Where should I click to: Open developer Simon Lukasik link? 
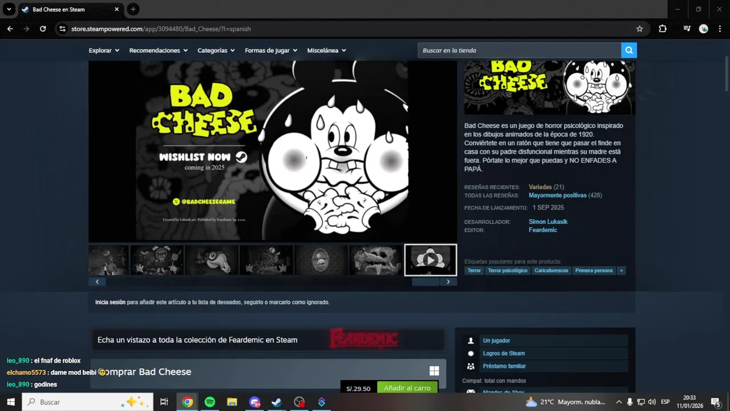pyautogui.click(x=548, y=221)
